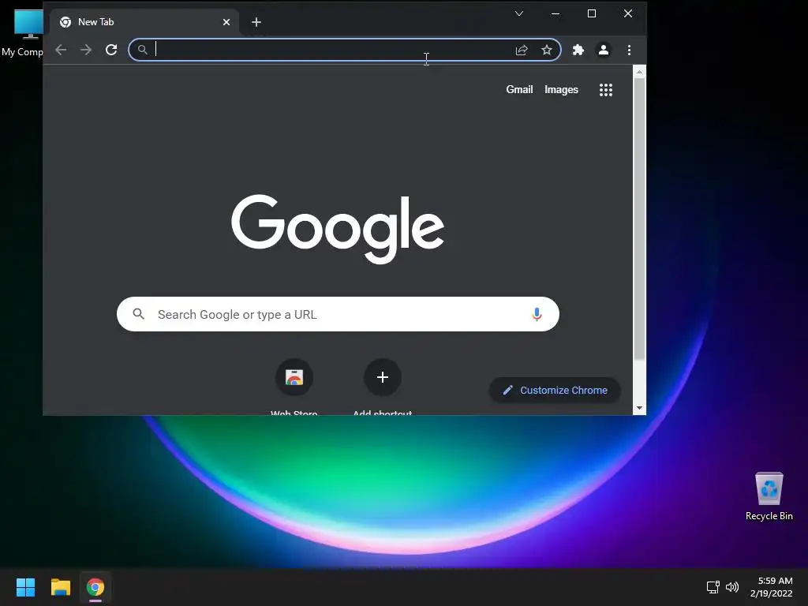This screenshot has height=606, width=808.
Task: Open the Web Store shortcut
Action: (x=294, y=377)
